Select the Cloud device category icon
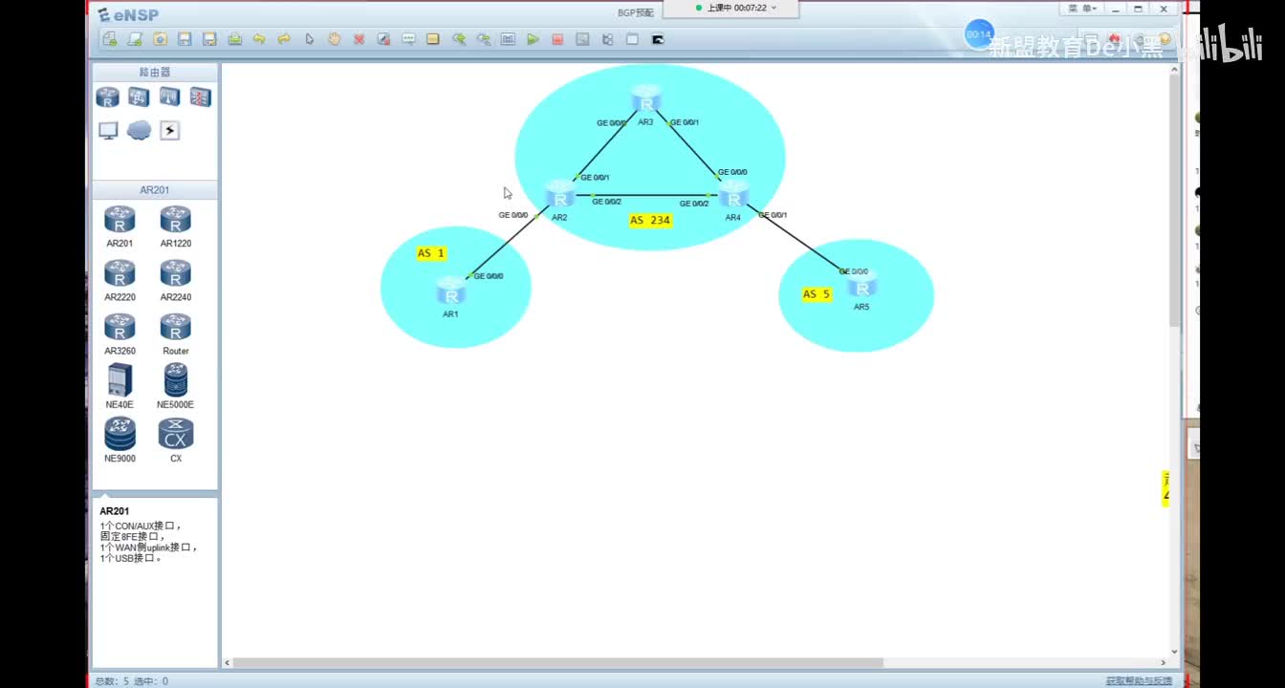Viewport: 1285px width, 688px height. (139, 130)
